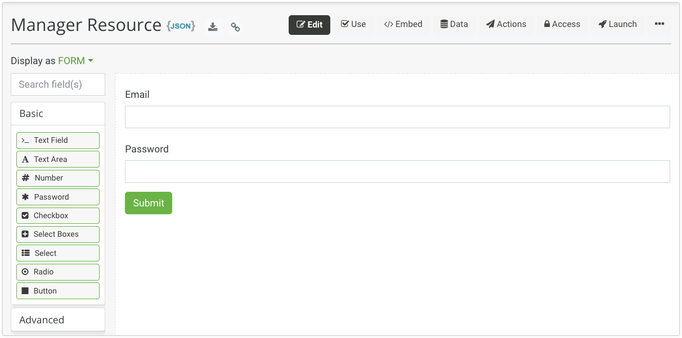
Task: Click the Email input field
Action: pyautogui.click(x=397, y=117)
